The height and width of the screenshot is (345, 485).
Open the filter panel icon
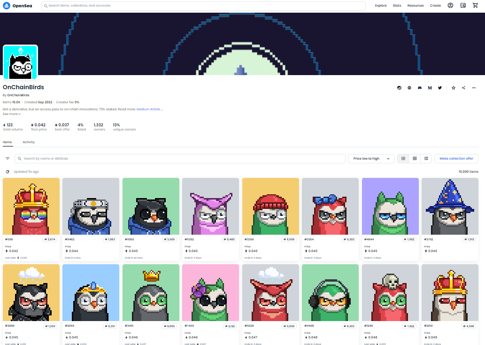click(8, 159)
